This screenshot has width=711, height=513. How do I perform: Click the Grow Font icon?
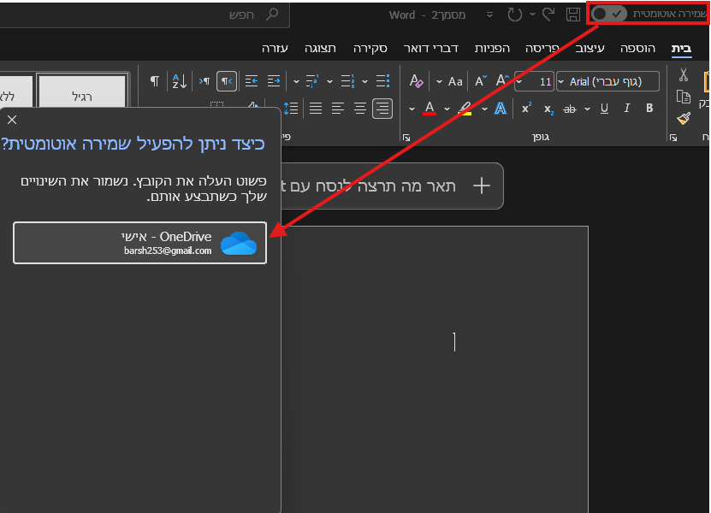point(502,80)
